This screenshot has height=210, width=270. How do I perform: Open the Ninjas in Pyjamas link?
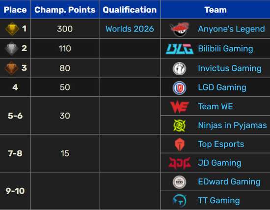(x=233, y=125)
